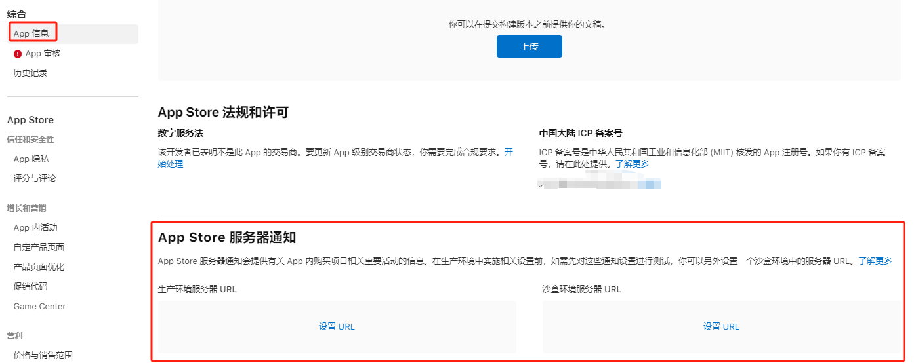Click the 中国大陆 ICP 备案号 label
Image resolution: width=914 pixels, height=363 pixels.
[x=581, y=133]
